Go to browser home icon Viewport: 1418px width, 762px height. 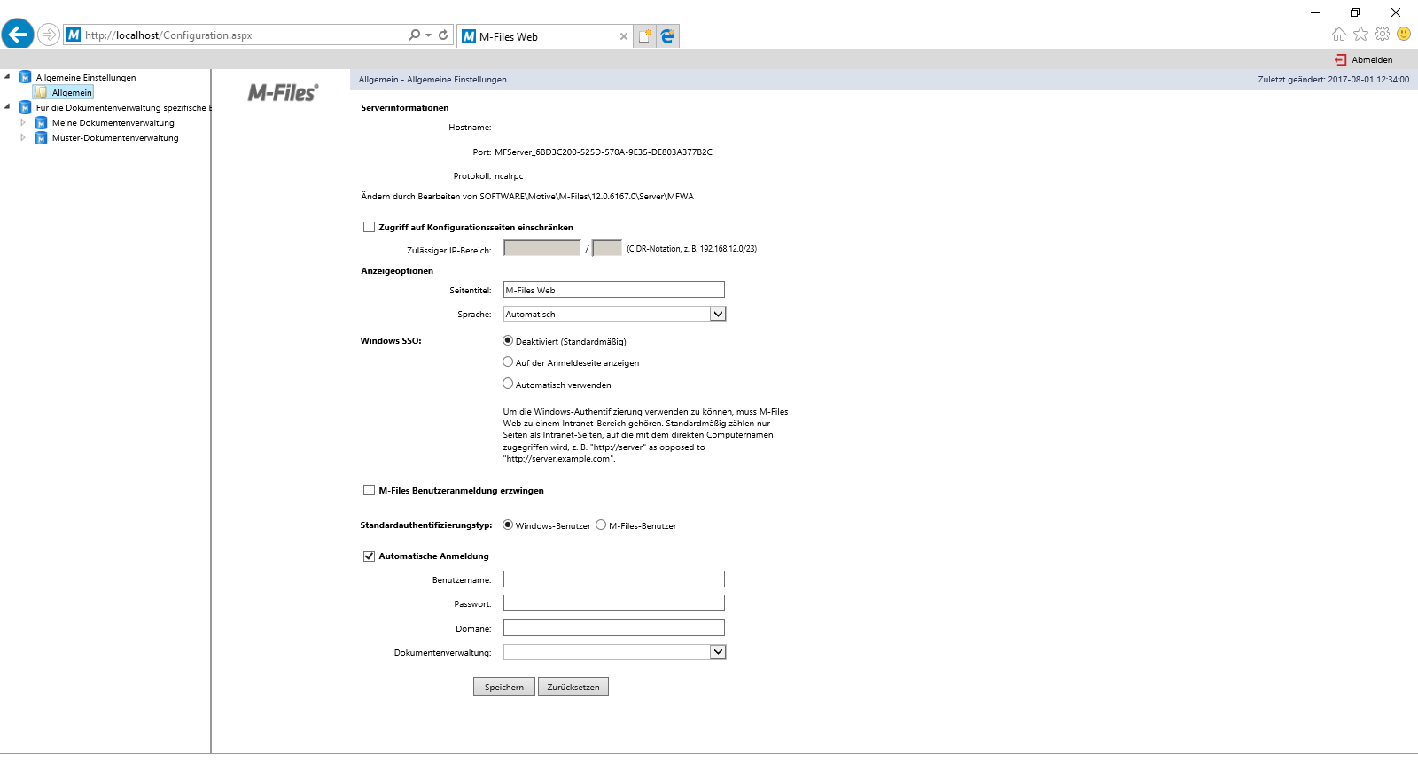tap(1338, 35)
